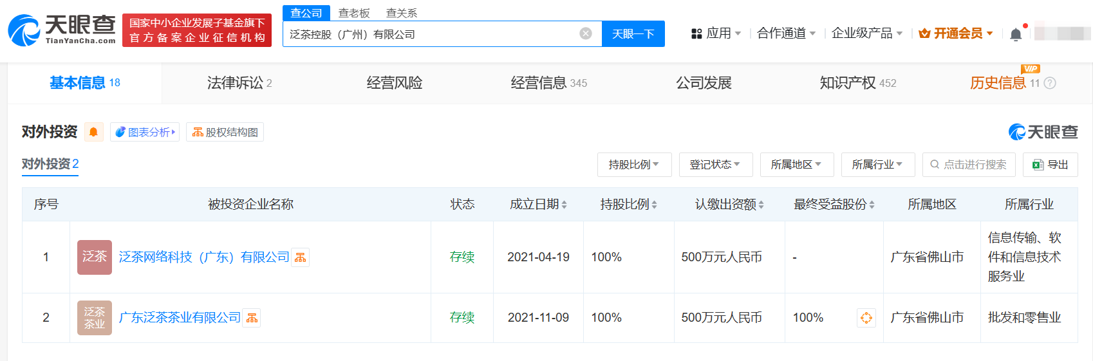Click the 天眼一下 search button
1093x361 pixels.
[x=633, y=33]
